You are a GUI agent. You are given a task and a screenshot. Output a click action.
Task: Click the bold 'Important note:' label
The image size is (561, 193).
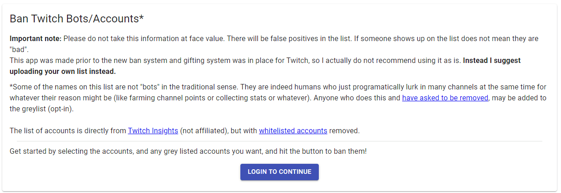(36, 38)
